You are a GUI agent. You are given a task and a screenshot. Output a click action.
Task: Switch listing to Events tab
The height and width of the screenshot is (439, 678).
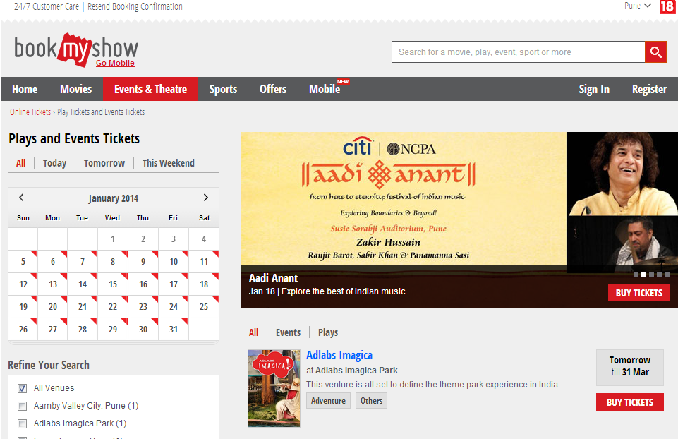(288, 332)
